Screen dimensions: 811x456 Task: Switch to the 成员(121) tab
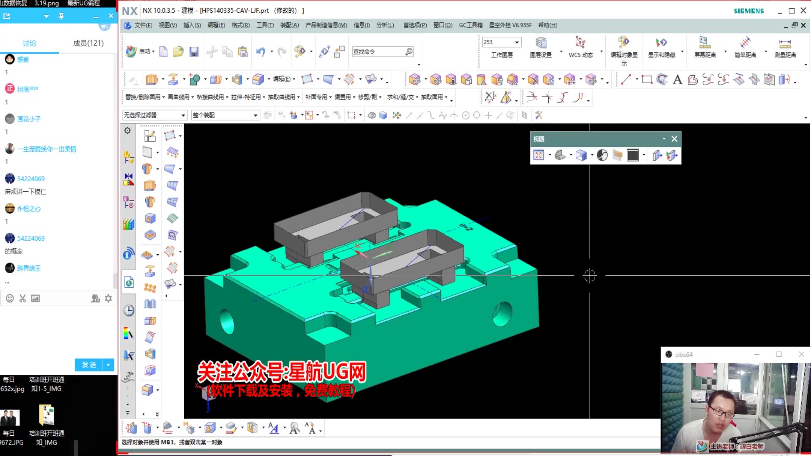tap(88, 43)
